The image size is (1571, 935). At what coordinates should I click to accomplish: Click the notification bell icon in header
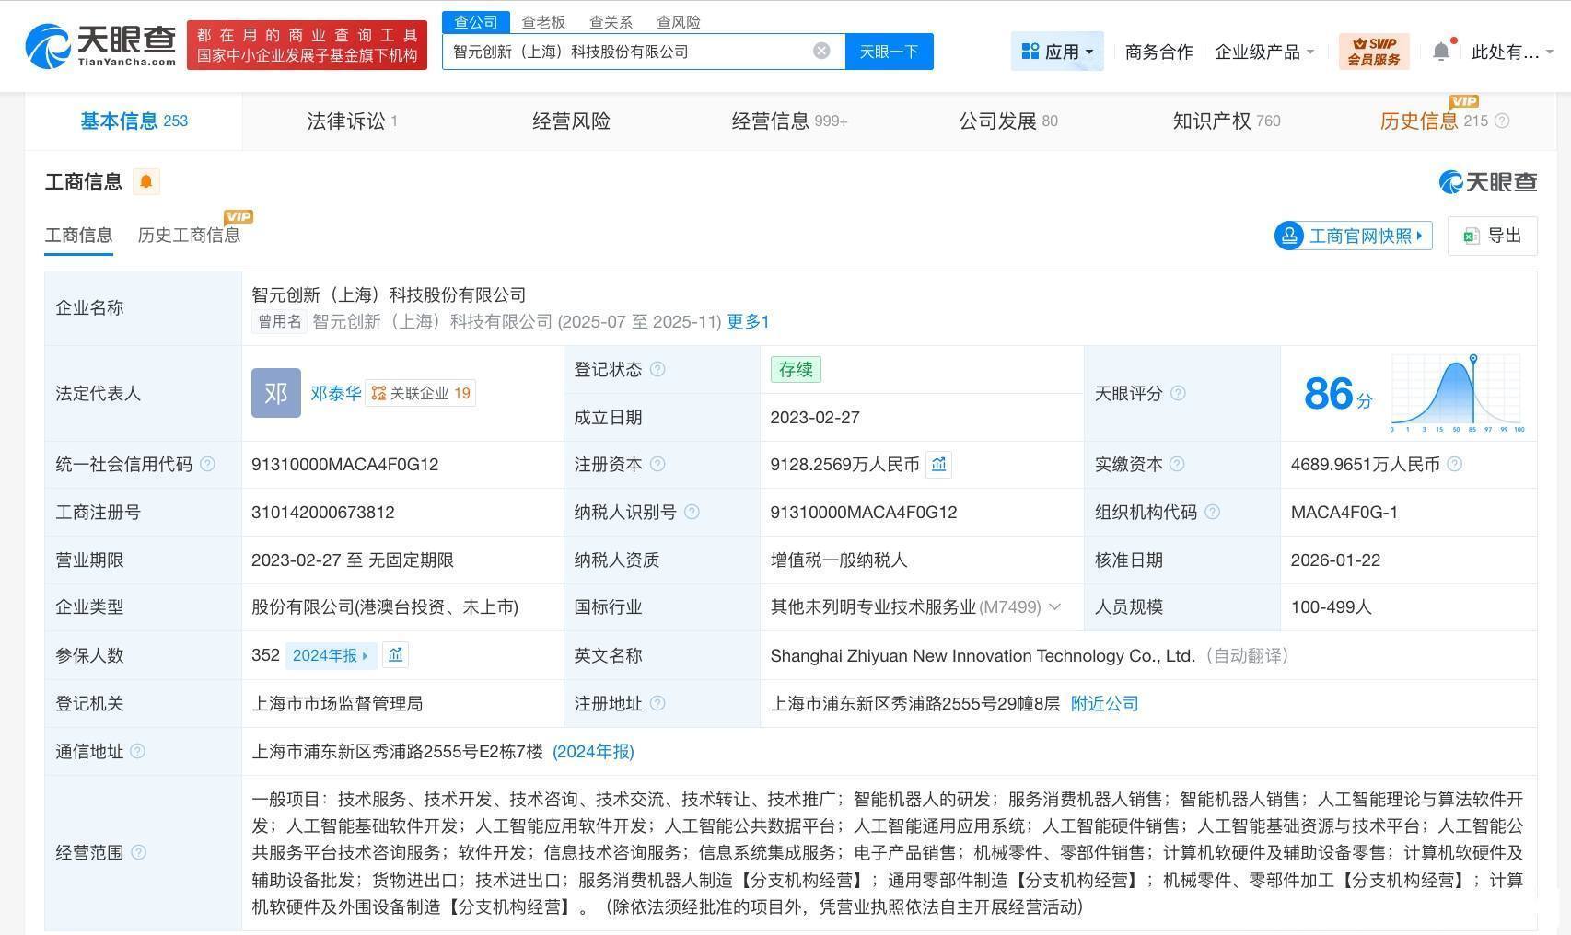click(x=1441, y=52)
